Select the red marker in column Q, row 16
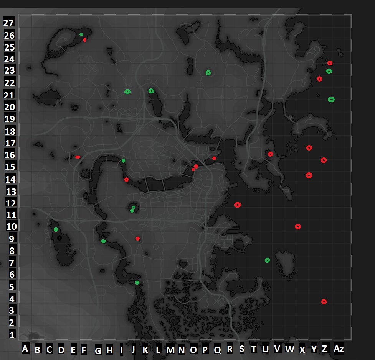This screenshot has width=375, height=360. click(x=214, y=158)
